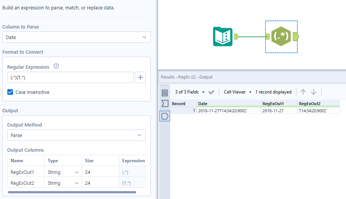Click the RegExOut1 column header
Image resolution: width=346 pixels, height=199 pixels.
point(279,104)
